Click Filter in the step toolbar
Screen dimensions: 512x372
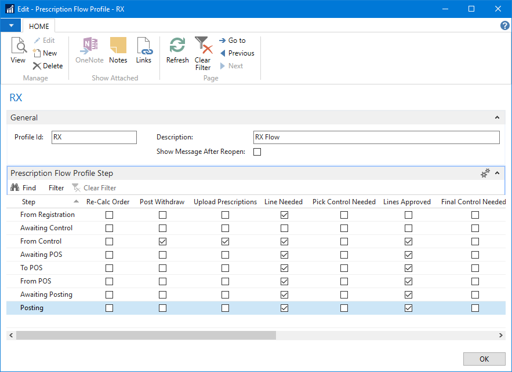[x=56, y=188]
